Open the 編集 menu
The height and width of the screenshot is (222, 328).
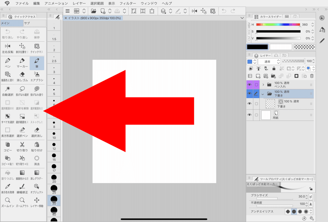click(36, 3)
